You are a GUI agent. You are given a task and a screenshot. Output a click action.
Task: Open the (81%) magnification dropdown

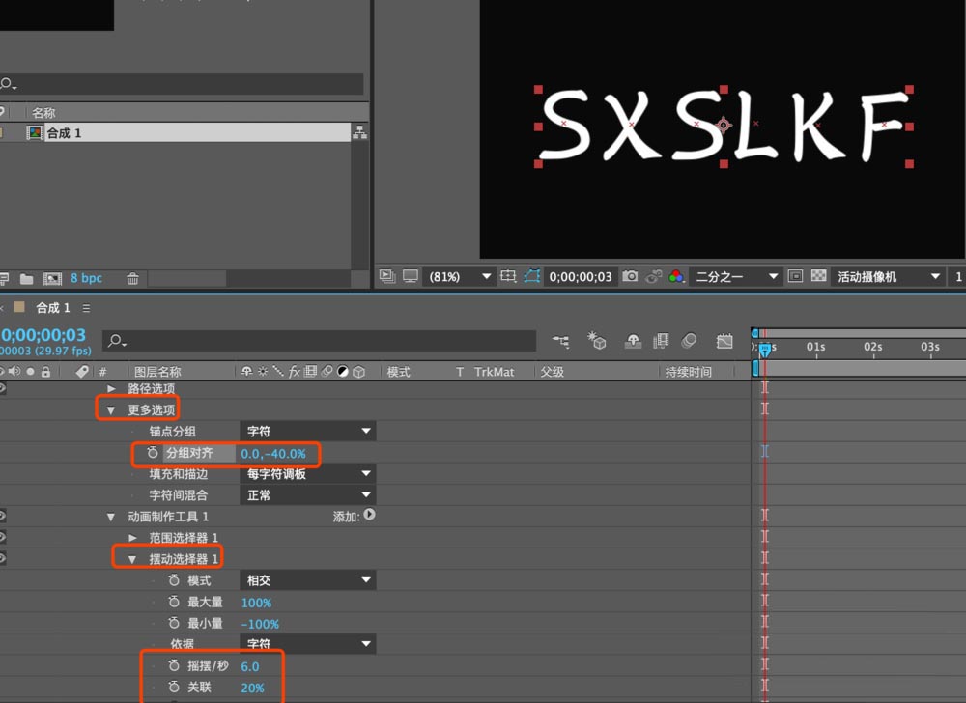pyautogui.click(x=460, y=277)
